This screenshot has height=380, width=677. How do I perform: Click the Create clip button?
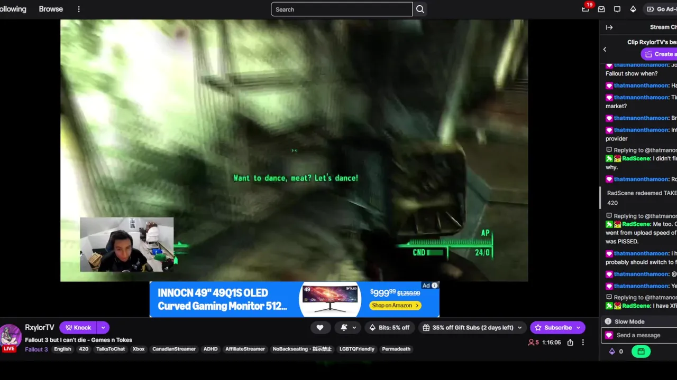pos(659,54)
